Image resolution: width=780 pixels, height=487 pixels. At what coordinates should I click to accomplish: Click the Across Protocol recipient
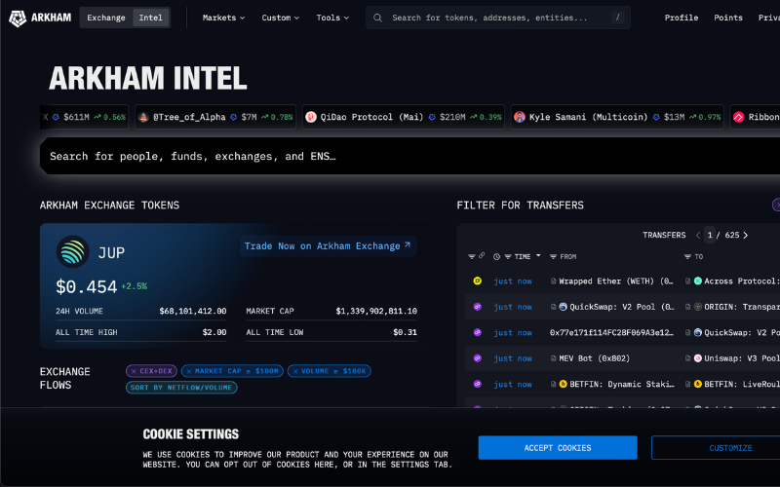click(742, 281)
